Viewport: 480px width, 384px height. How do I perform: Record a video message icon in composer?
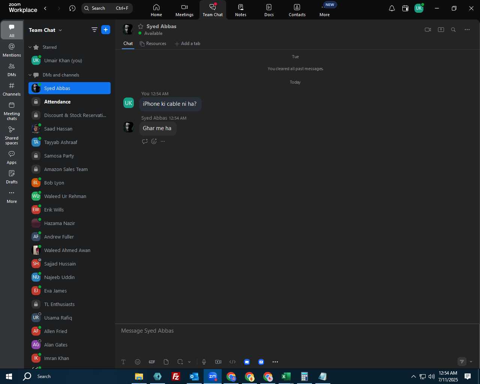click(x=218, y=362)
